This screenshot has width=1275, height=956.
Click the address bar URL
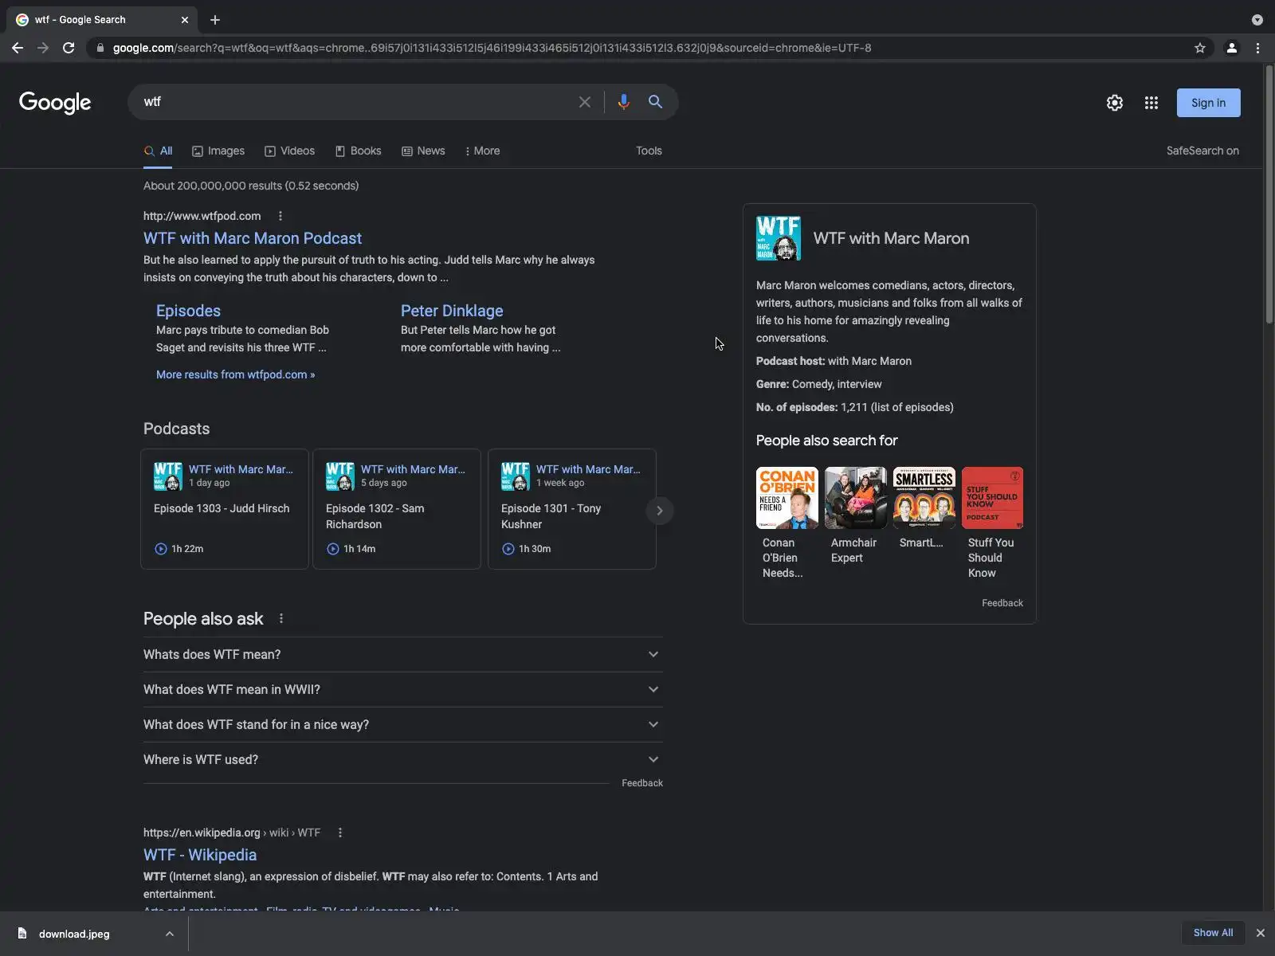tap(492, 48)
